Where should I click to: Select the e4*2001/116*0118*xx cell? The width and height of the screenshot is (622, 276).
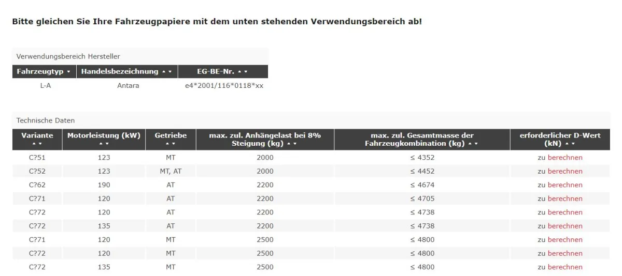(x=223, y=86)
